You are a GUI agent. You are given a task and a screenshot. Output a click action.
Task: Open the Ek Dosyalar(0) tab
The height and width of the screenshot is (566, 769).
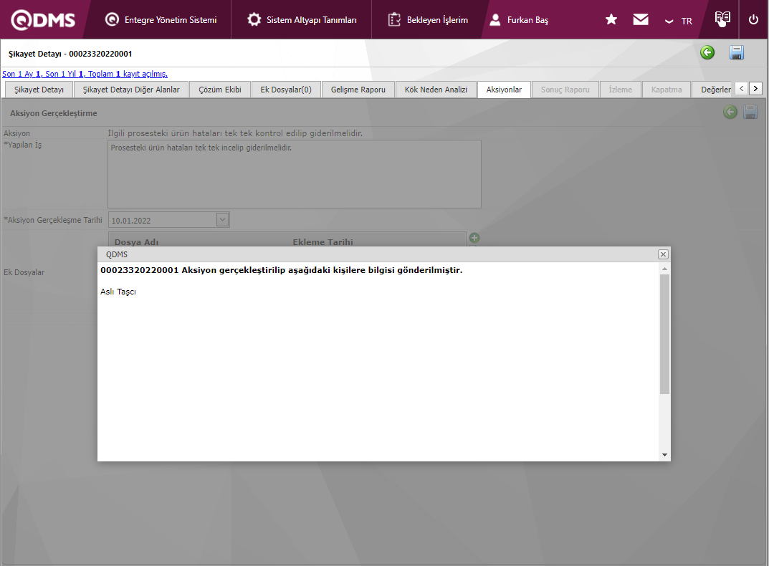pyautogui.click(x=286, y=90)
